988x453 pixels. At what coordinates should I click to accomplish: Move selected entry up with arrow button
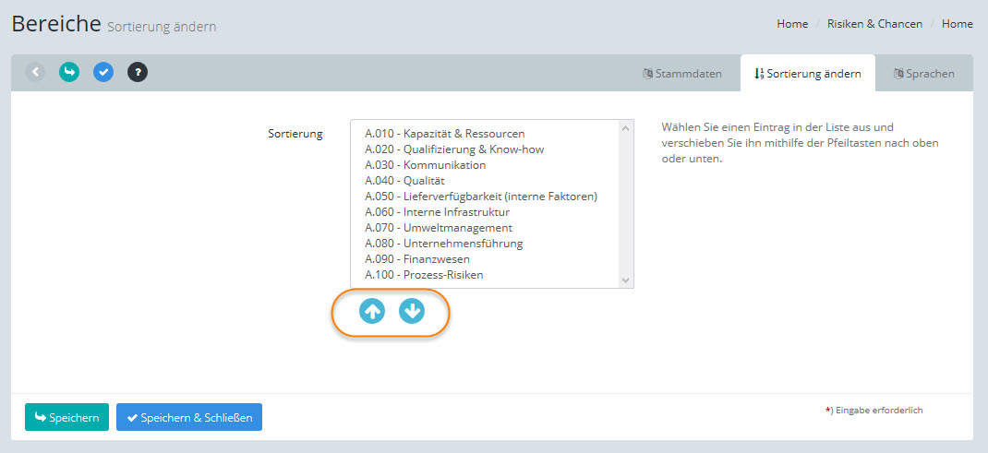coord(372,312)
